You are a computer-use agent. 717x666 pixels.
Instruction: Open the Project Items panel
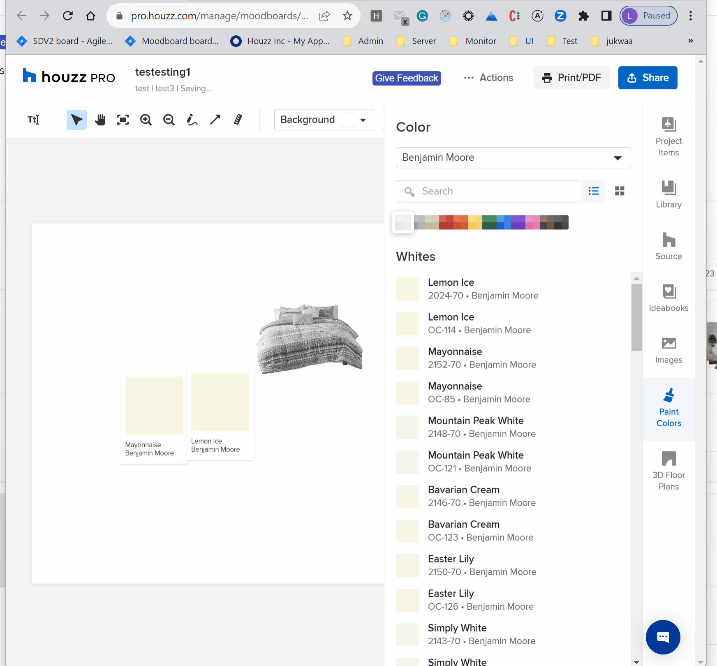pos(668,137)
